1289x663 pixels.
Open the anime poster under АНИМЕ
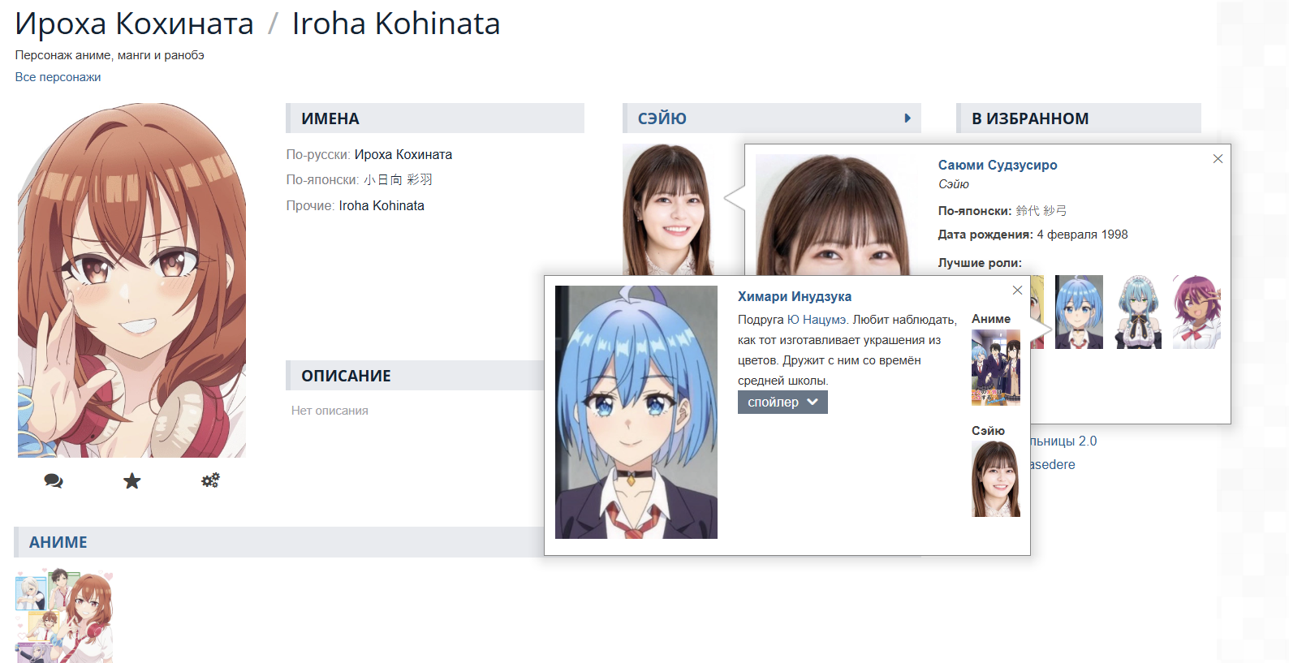64,616
